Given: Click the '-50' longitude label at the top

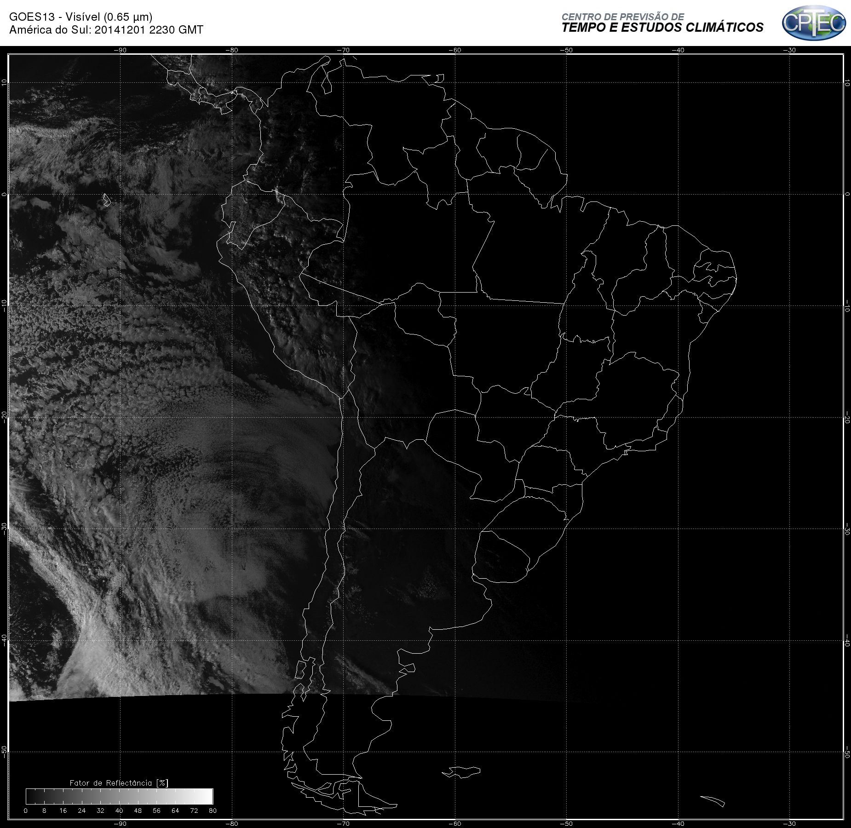Looking at the screenshot, I should coord(566,50).
